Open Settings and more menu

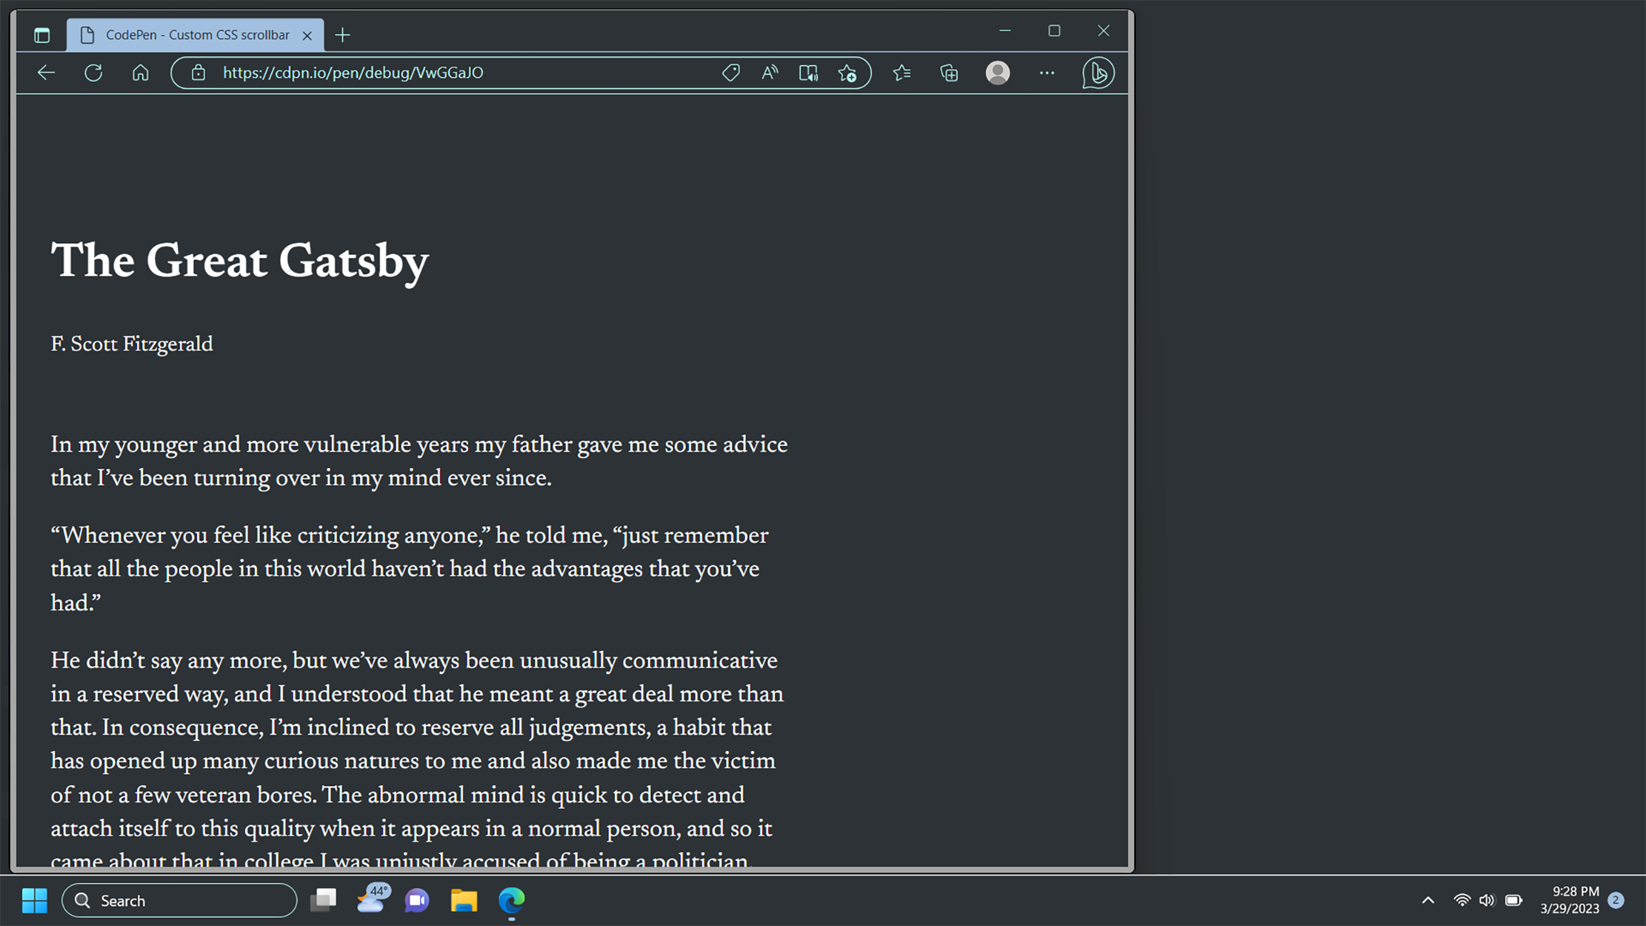1047,73
